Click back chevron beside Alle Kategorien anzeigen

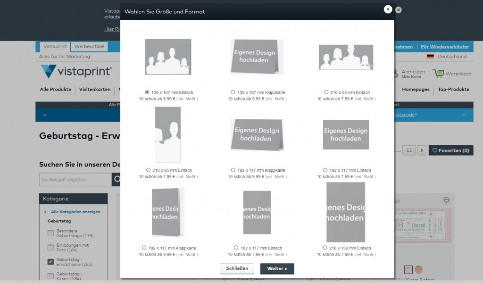[45, 212]
